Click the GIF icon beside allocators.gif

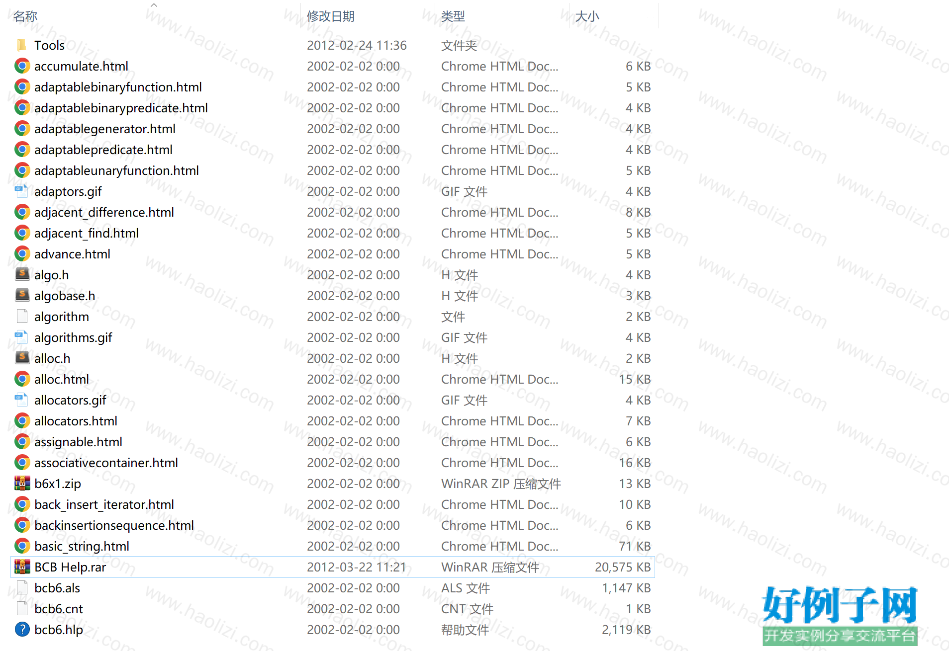tap(22, 400)
